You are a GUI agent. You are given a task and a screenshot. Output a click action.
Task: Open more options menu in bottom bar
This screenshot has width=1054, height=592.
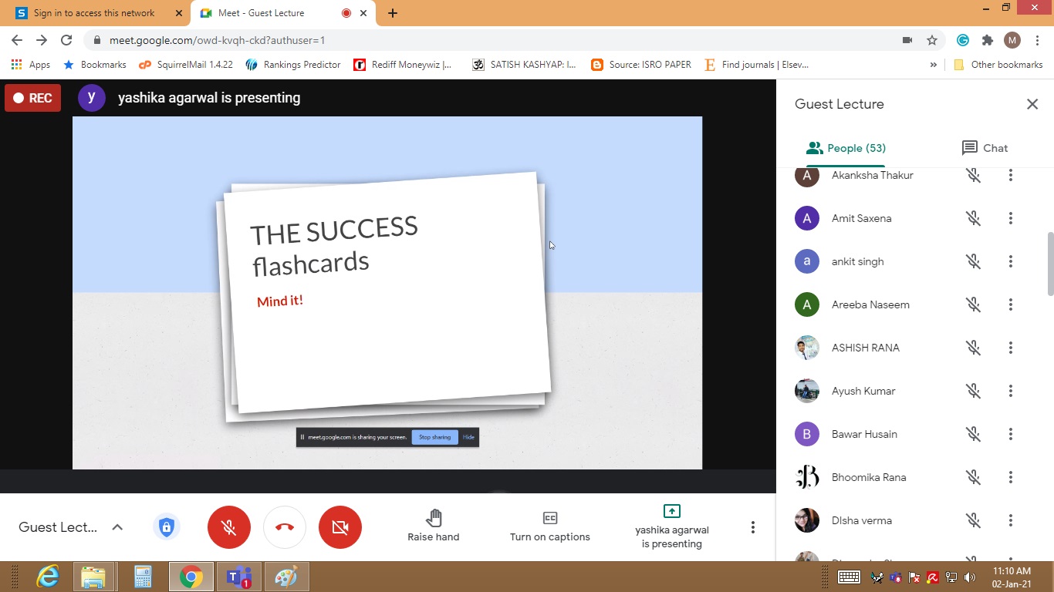click(752, 527)
